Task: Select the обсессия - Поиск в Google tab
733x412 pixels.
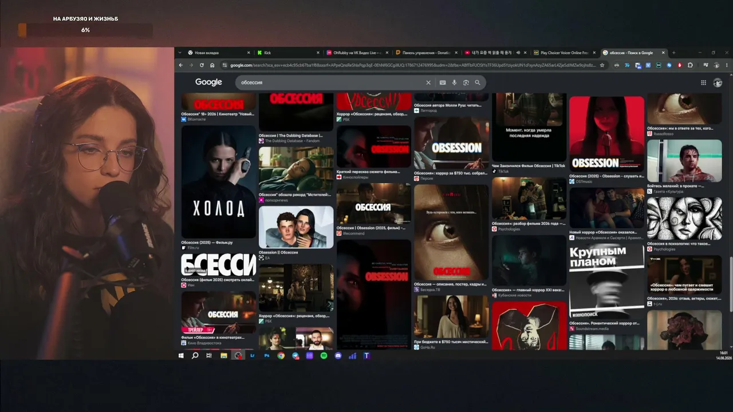Action: (x=635, y=53)
